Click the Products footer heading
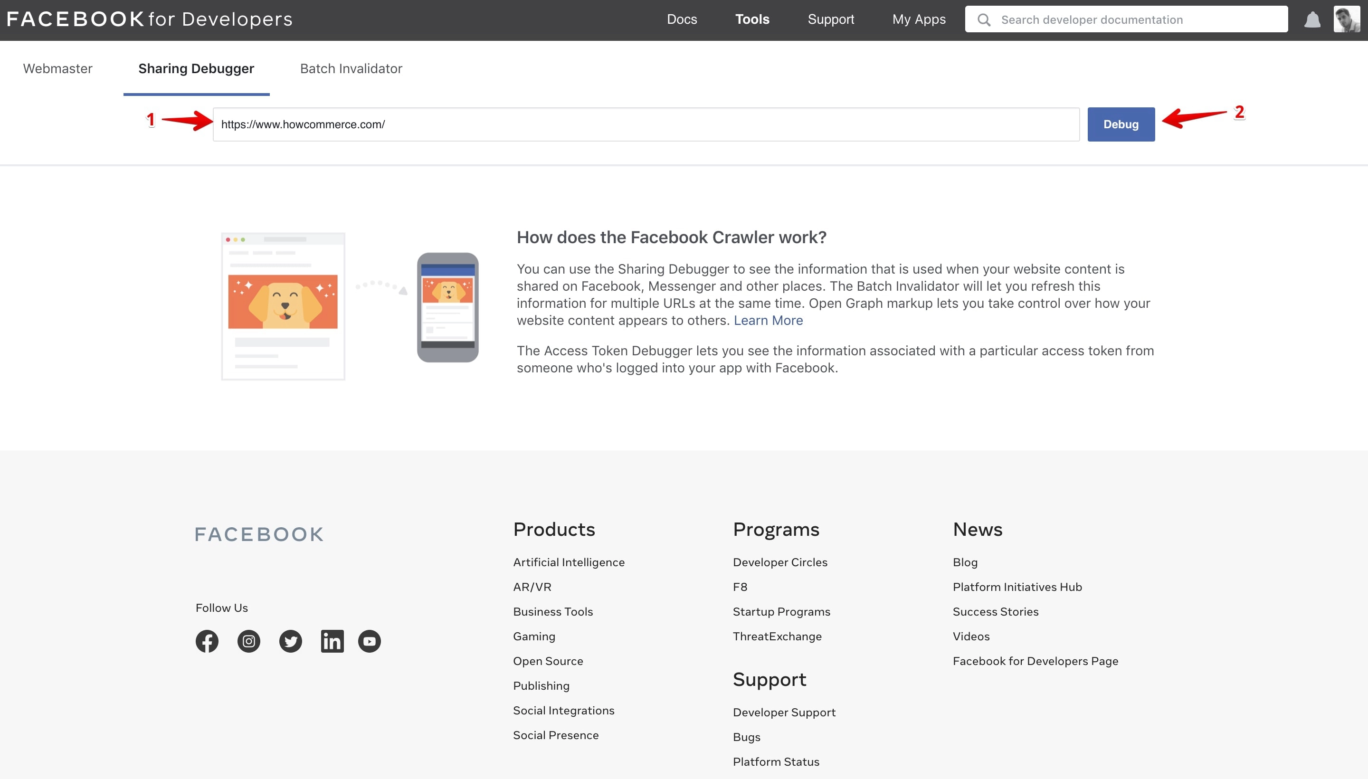This screenshot has width=1368, height=779. tap(554, 529)
